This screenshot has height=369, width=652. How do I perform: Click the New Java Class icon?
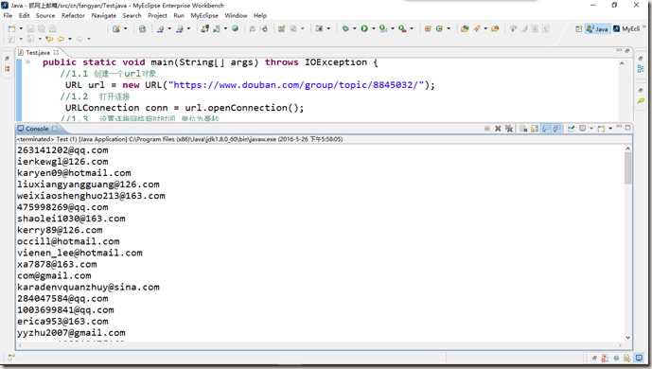pos(439,28)
